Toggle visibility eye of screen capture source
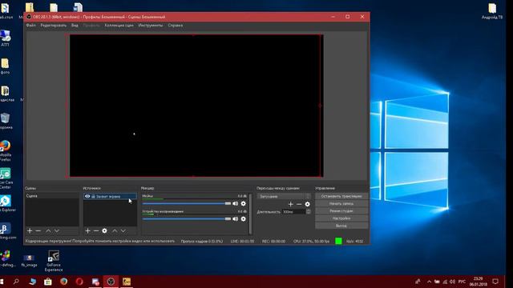 click(x=87, y=196)
